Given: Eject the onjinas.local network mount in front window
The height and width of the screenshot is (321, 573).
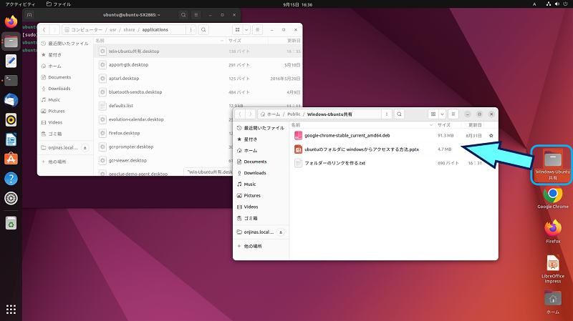Looking at the screenshot, I should (x=281, y=232).
